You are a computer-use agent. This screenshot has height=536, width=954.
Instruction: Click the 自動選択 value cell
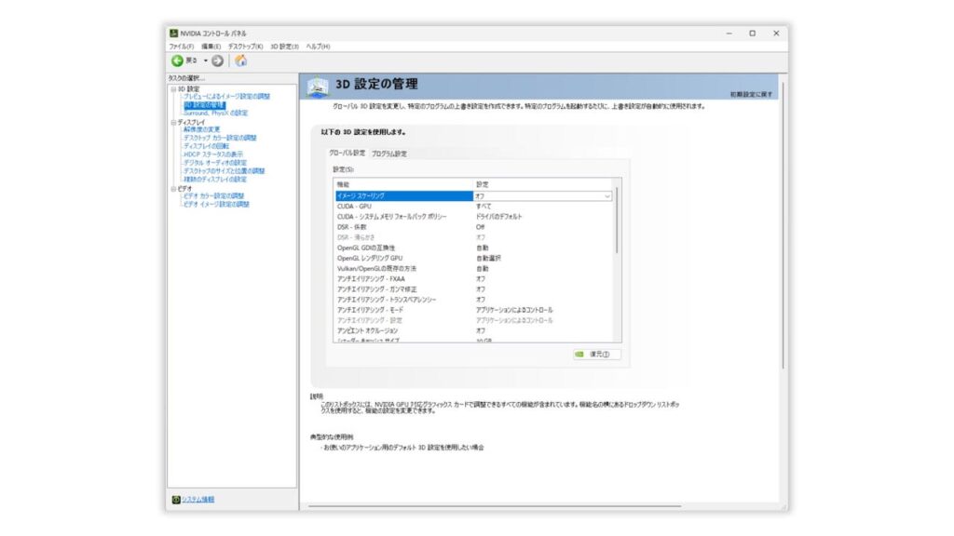point(488,259)
